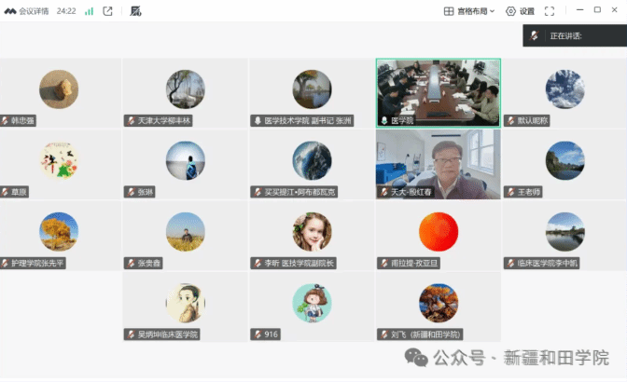Click the network signal strength icon
627x382 pixels.
pos(89,11)
